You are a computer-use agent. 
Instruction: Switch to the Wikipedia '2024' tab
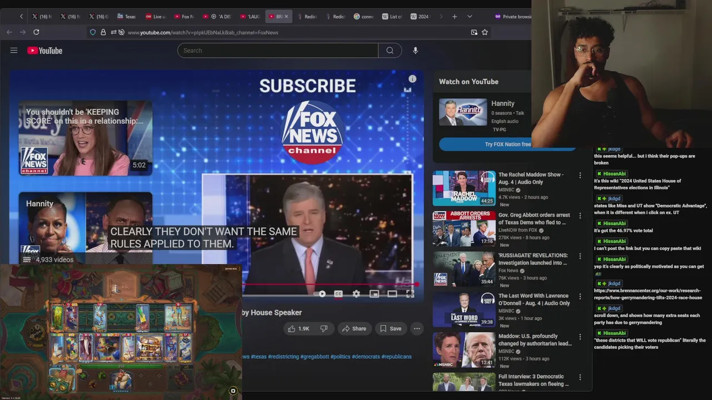click(x=421, y=17)
